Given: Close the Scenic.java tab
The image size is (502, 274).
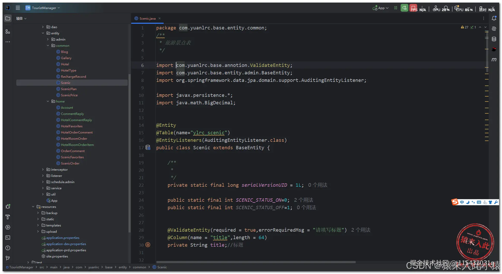Looking at the screenshot, I should point(160,18).
